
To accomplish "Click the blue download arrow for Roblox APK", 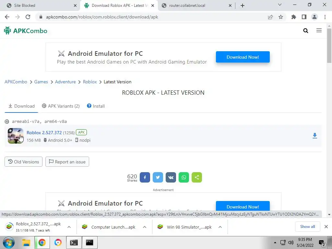I will (x=314, y=136).
